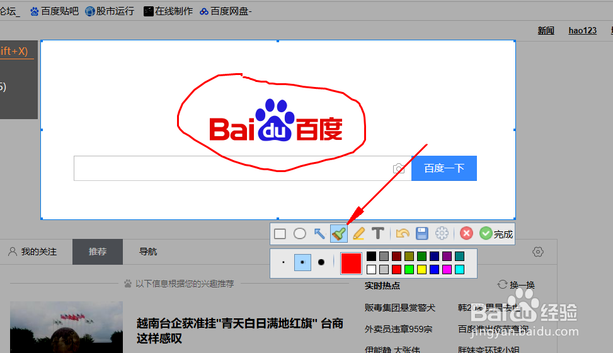Select the rectangle shape tool
The height and width of the screenshot is (353, 613).
(x=280, y=234)
